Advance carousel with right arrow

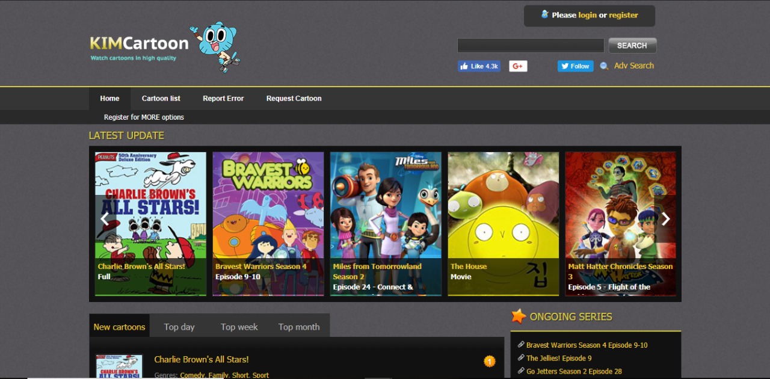665,219
